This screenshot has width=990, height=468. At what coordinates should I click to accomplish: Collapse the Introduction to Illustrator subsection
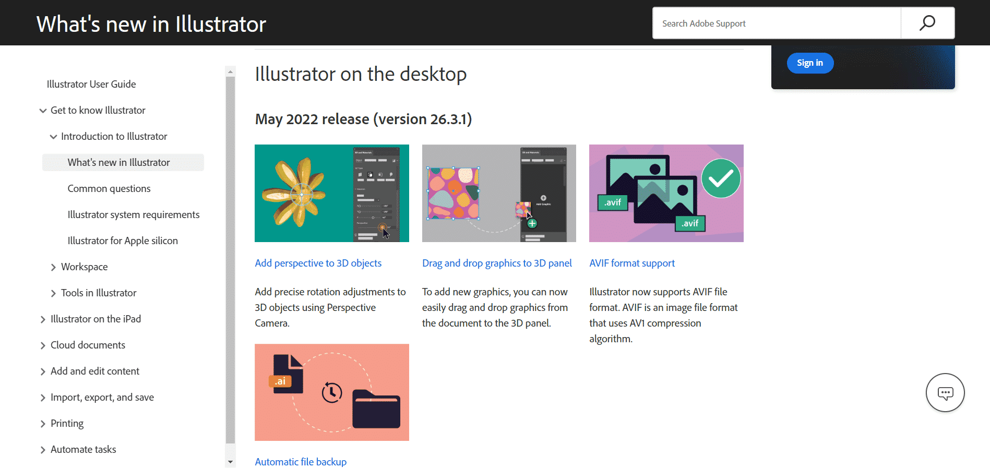53,137
